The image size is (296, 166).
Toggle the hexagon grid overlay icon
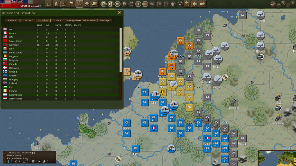[110, 4]
